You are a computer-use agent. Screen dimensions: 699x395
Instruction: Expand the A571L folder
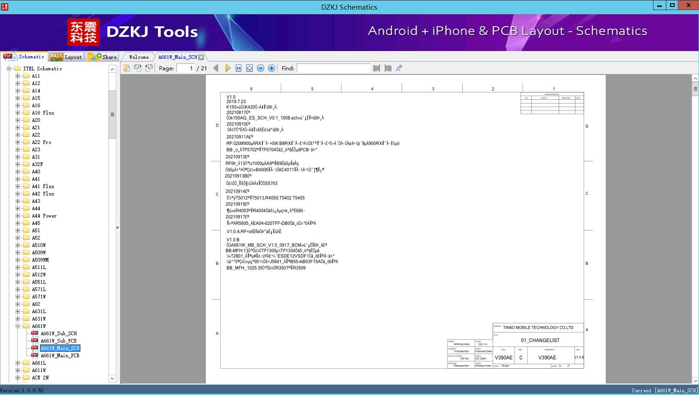17,289
